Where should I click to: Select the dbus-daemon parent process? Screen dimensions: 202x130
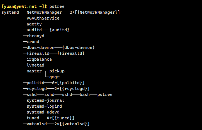tap(40, 48)
